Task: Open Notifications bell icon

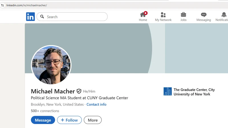Action: 224,15
